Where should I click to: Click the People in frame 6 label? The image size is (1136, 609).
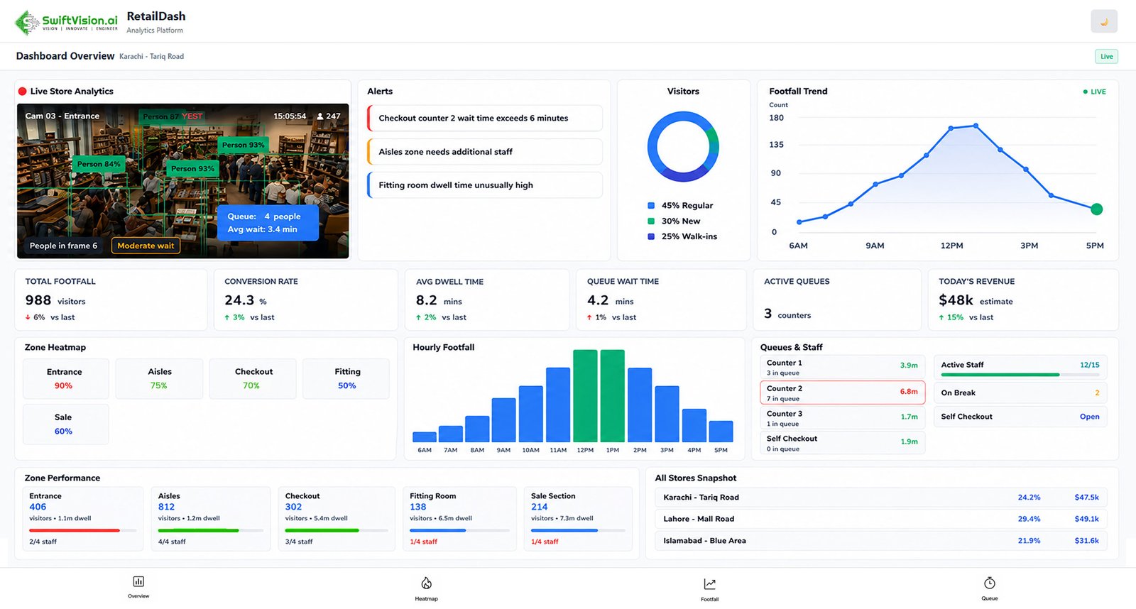point(63,246)
